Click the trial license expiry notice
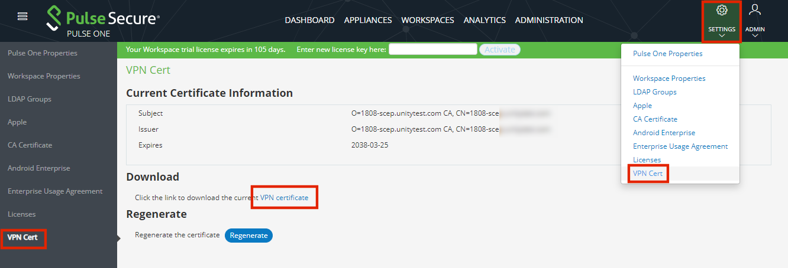The height and width of the screenshot is (268, 788). tap(205, 50)
